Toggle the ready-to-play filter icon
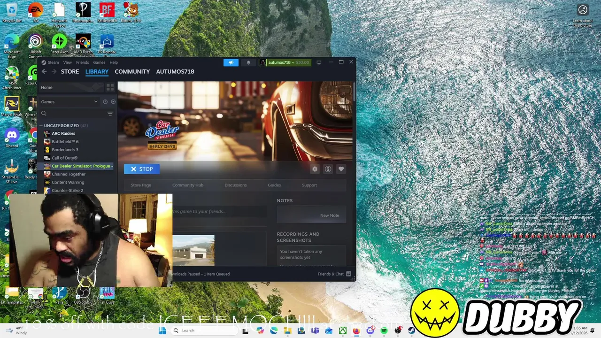 113,102
